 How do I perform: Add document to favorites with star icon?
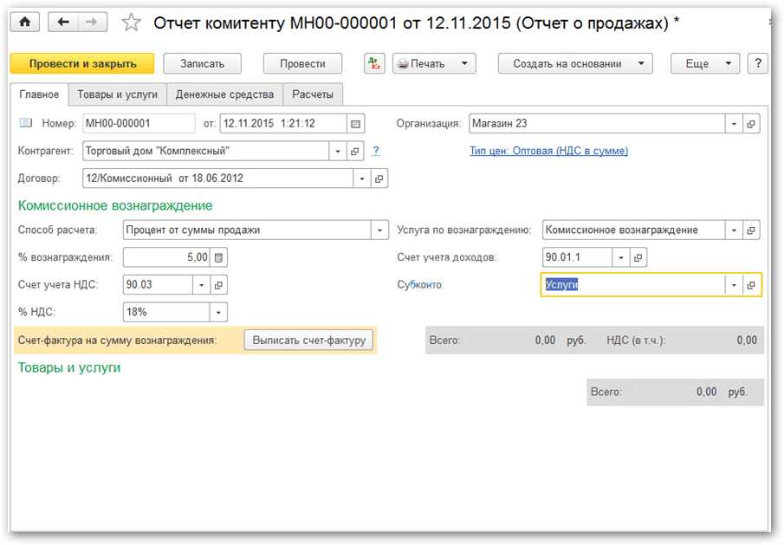point(131,23)
